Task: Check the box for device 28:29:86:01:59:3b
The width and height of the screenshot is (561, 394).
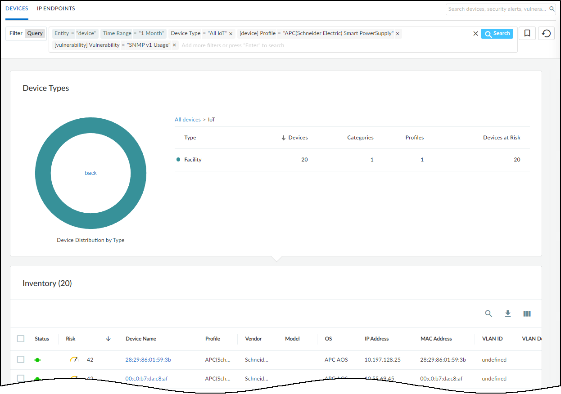Action: pyautogui.click(x=21, y=359)
